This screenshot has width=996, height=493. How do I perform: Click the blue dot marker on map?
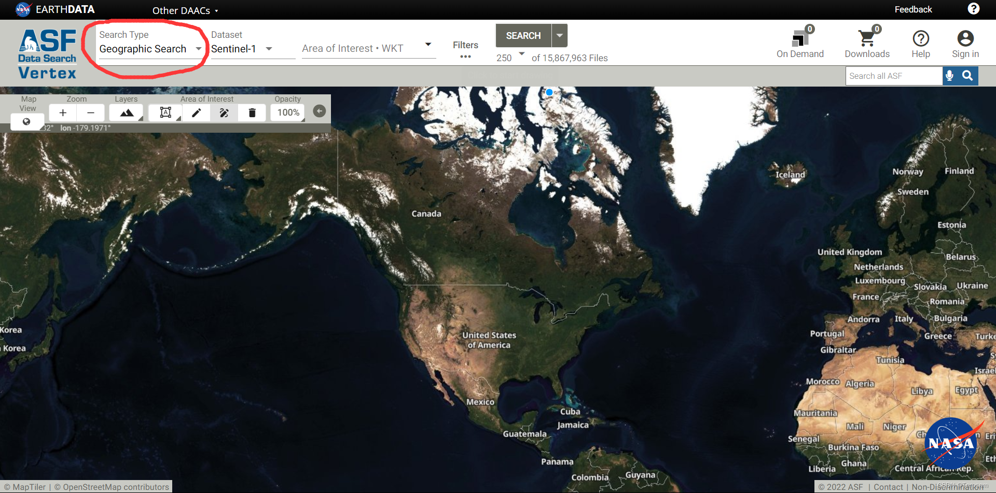coord(549,92)
